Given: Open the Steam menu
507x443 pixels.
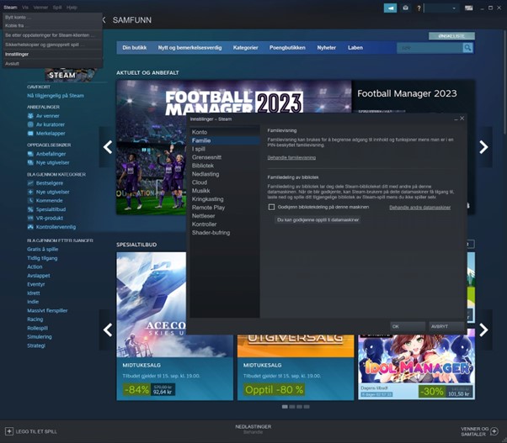Looking at the screenshot, I should pyautogui.click(x=10, y=7).
